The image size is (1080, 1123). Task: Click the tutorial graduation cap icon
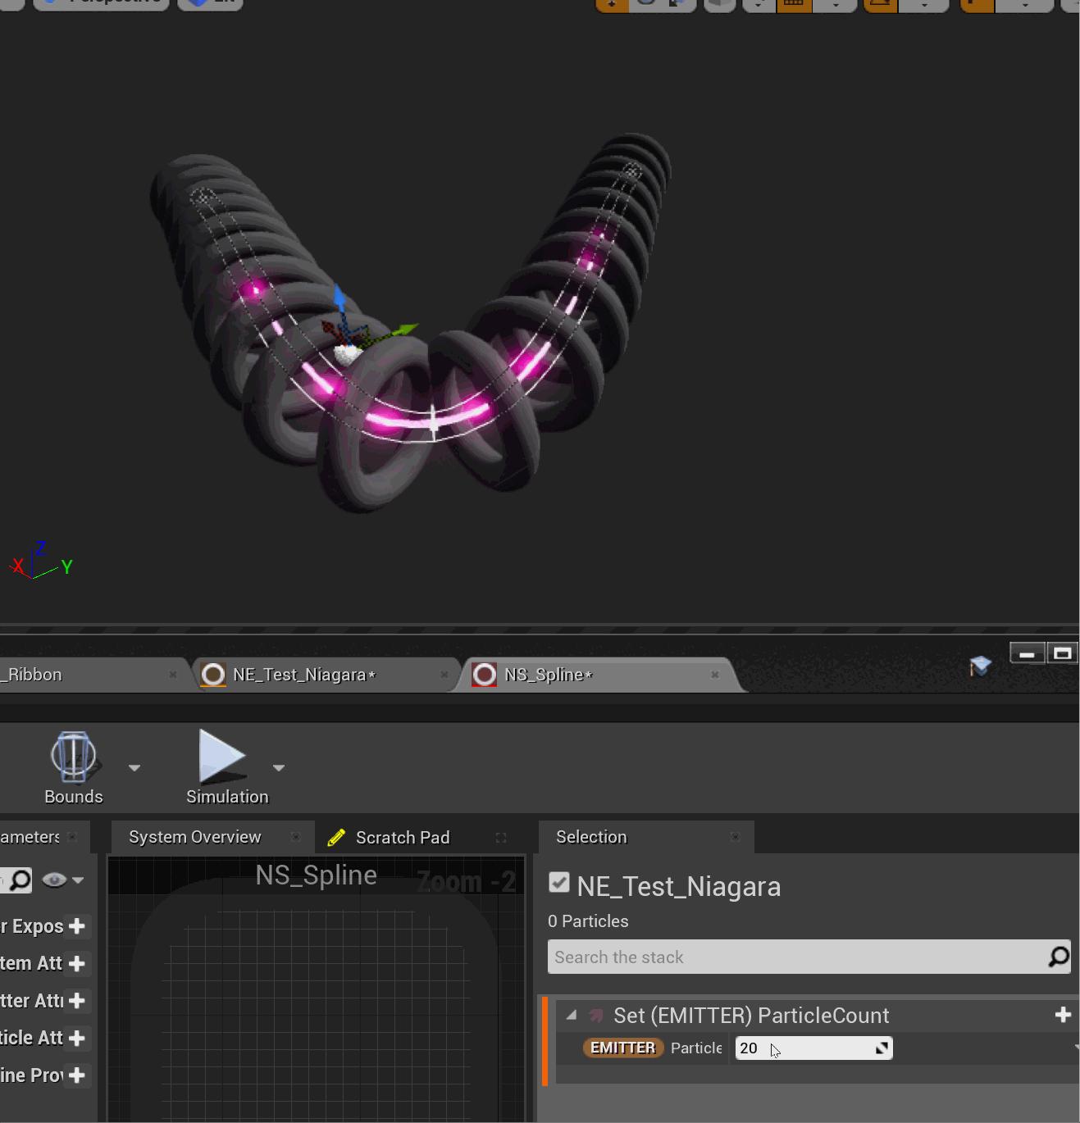[981, 666]
